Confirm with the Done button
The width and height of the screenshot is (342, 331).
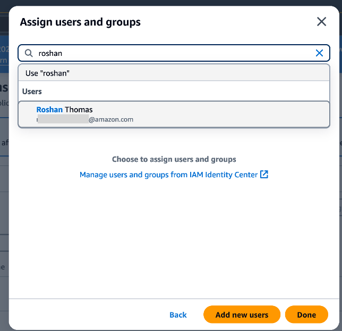pos(306,315)
